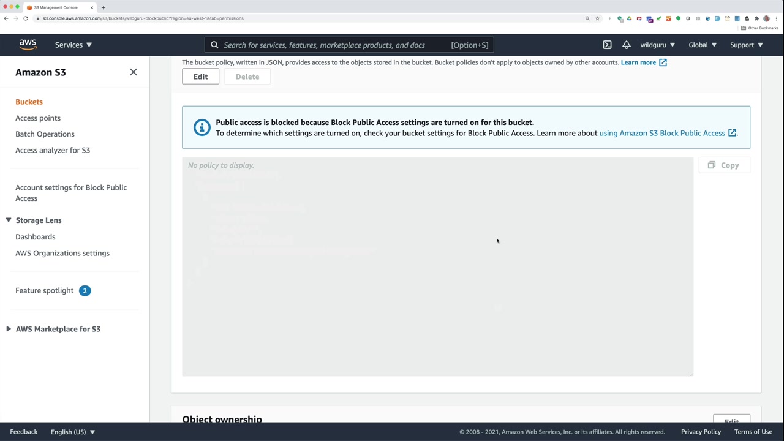Open the notifications bell
Viewport: 784px width, 441px height.
[626, 45]
